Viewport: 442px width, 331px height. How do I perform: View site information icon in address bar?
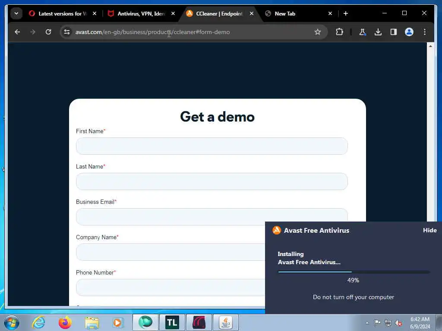[67, 32]
